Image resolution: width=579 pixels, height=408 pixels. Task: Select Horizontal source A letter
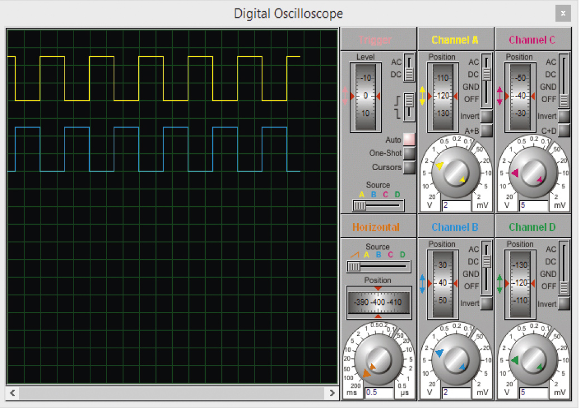[x=367, y=255]
